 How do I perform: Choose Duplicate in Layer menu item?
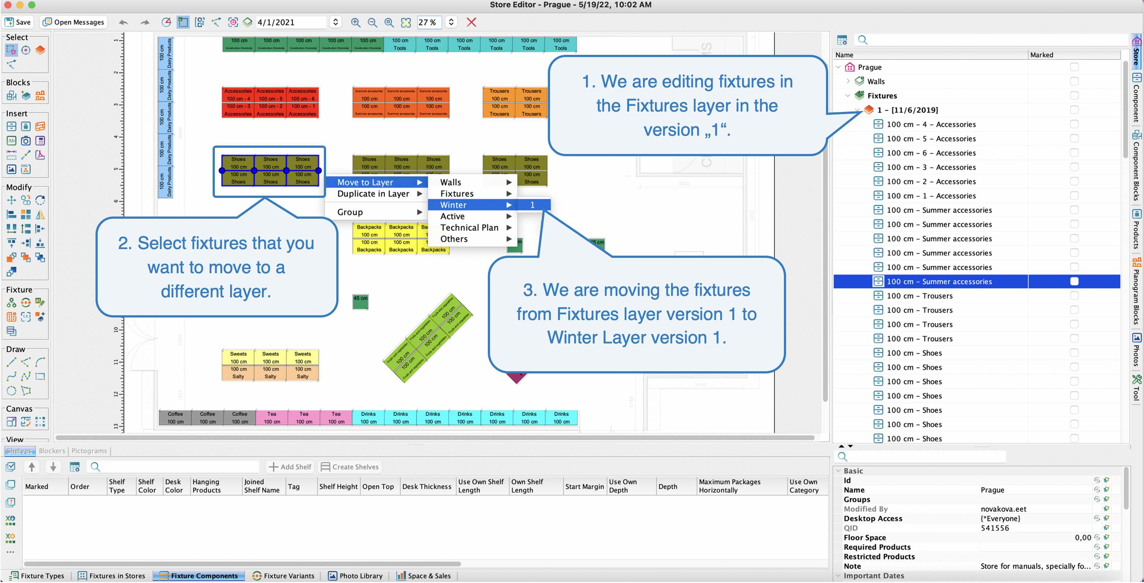click(376, 194)
